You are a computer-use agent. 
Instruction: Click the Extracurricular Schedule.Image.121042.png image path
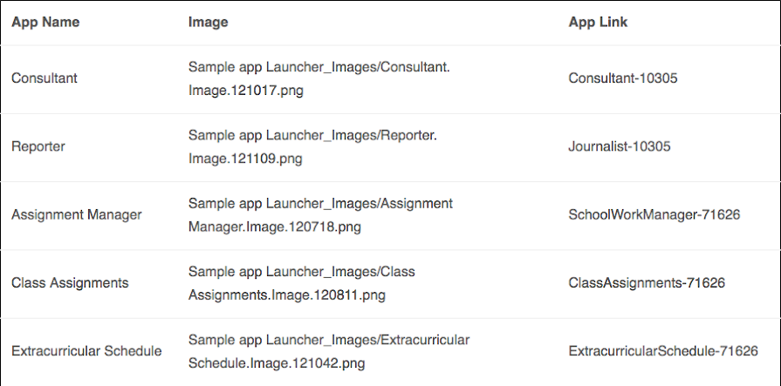click(x=329, y=351)
